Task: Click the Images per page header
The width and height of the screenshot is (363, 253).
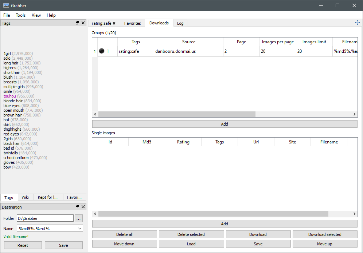Action: (x=278, y=42)
